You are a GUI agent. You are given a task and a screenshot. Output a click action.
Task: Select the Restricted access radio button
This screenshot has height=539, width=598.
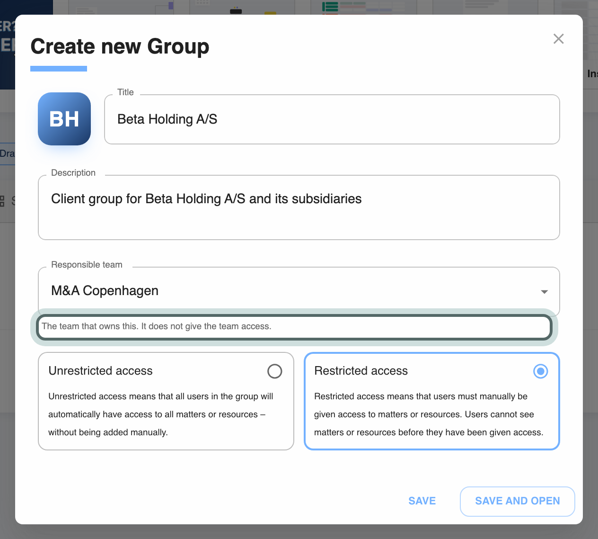click(541, 371)
